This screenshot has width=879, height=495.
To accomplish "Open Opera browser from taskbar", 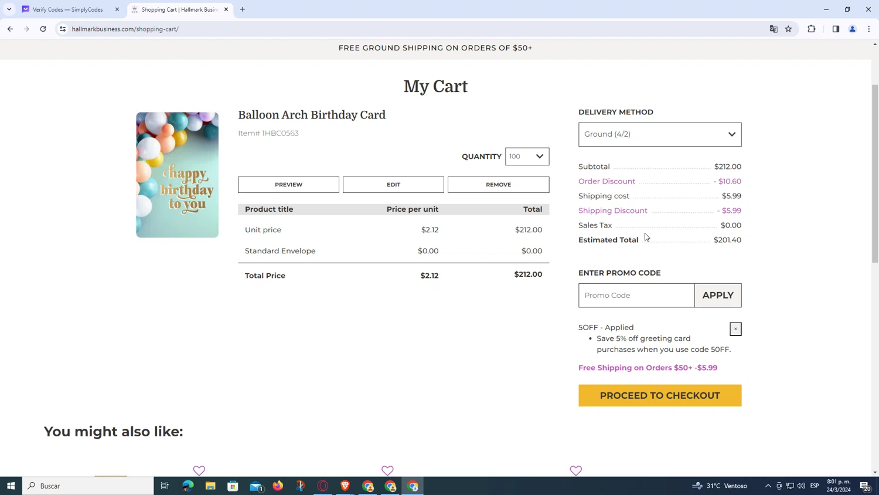I will [323, 486].
